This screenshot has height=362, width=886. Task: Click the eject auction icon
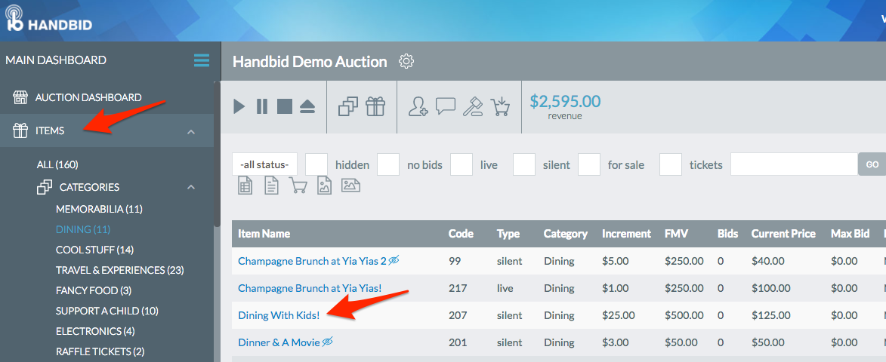pyautogui.click(x=307, y=106)
